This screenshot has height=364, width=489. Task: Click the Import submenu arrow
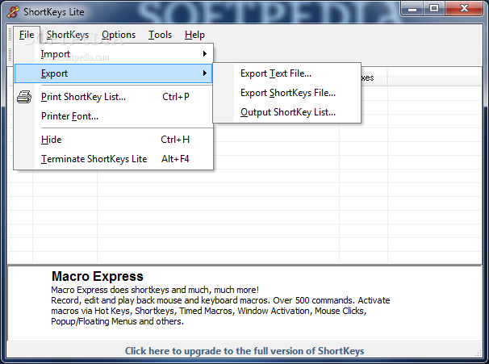point(205,54)
